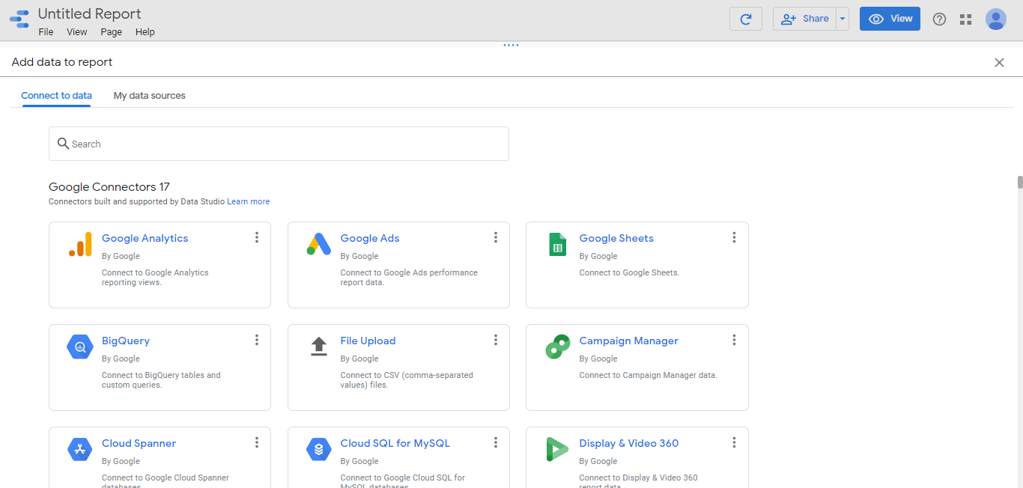Click the Google Sheets connector icon
The height and width of the screenshot is (488, 1023).
coord(557,244)
